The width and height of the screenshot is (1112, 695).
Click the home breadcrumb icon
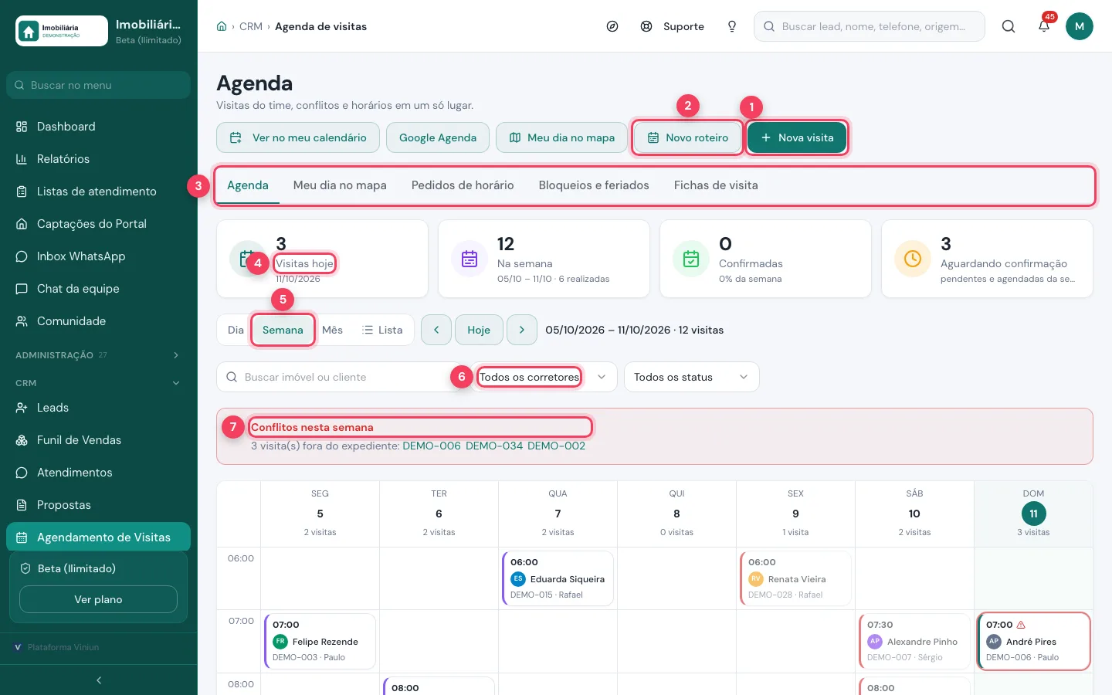222,26
